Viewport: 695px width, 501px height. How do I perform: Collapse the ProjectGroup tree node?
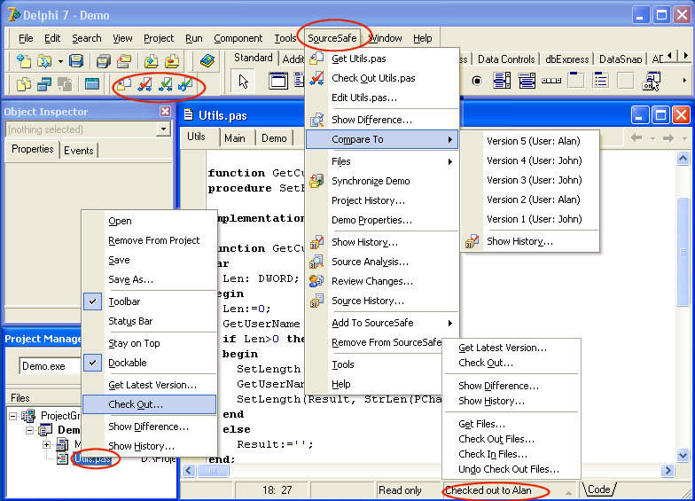[x=12, y=416]
